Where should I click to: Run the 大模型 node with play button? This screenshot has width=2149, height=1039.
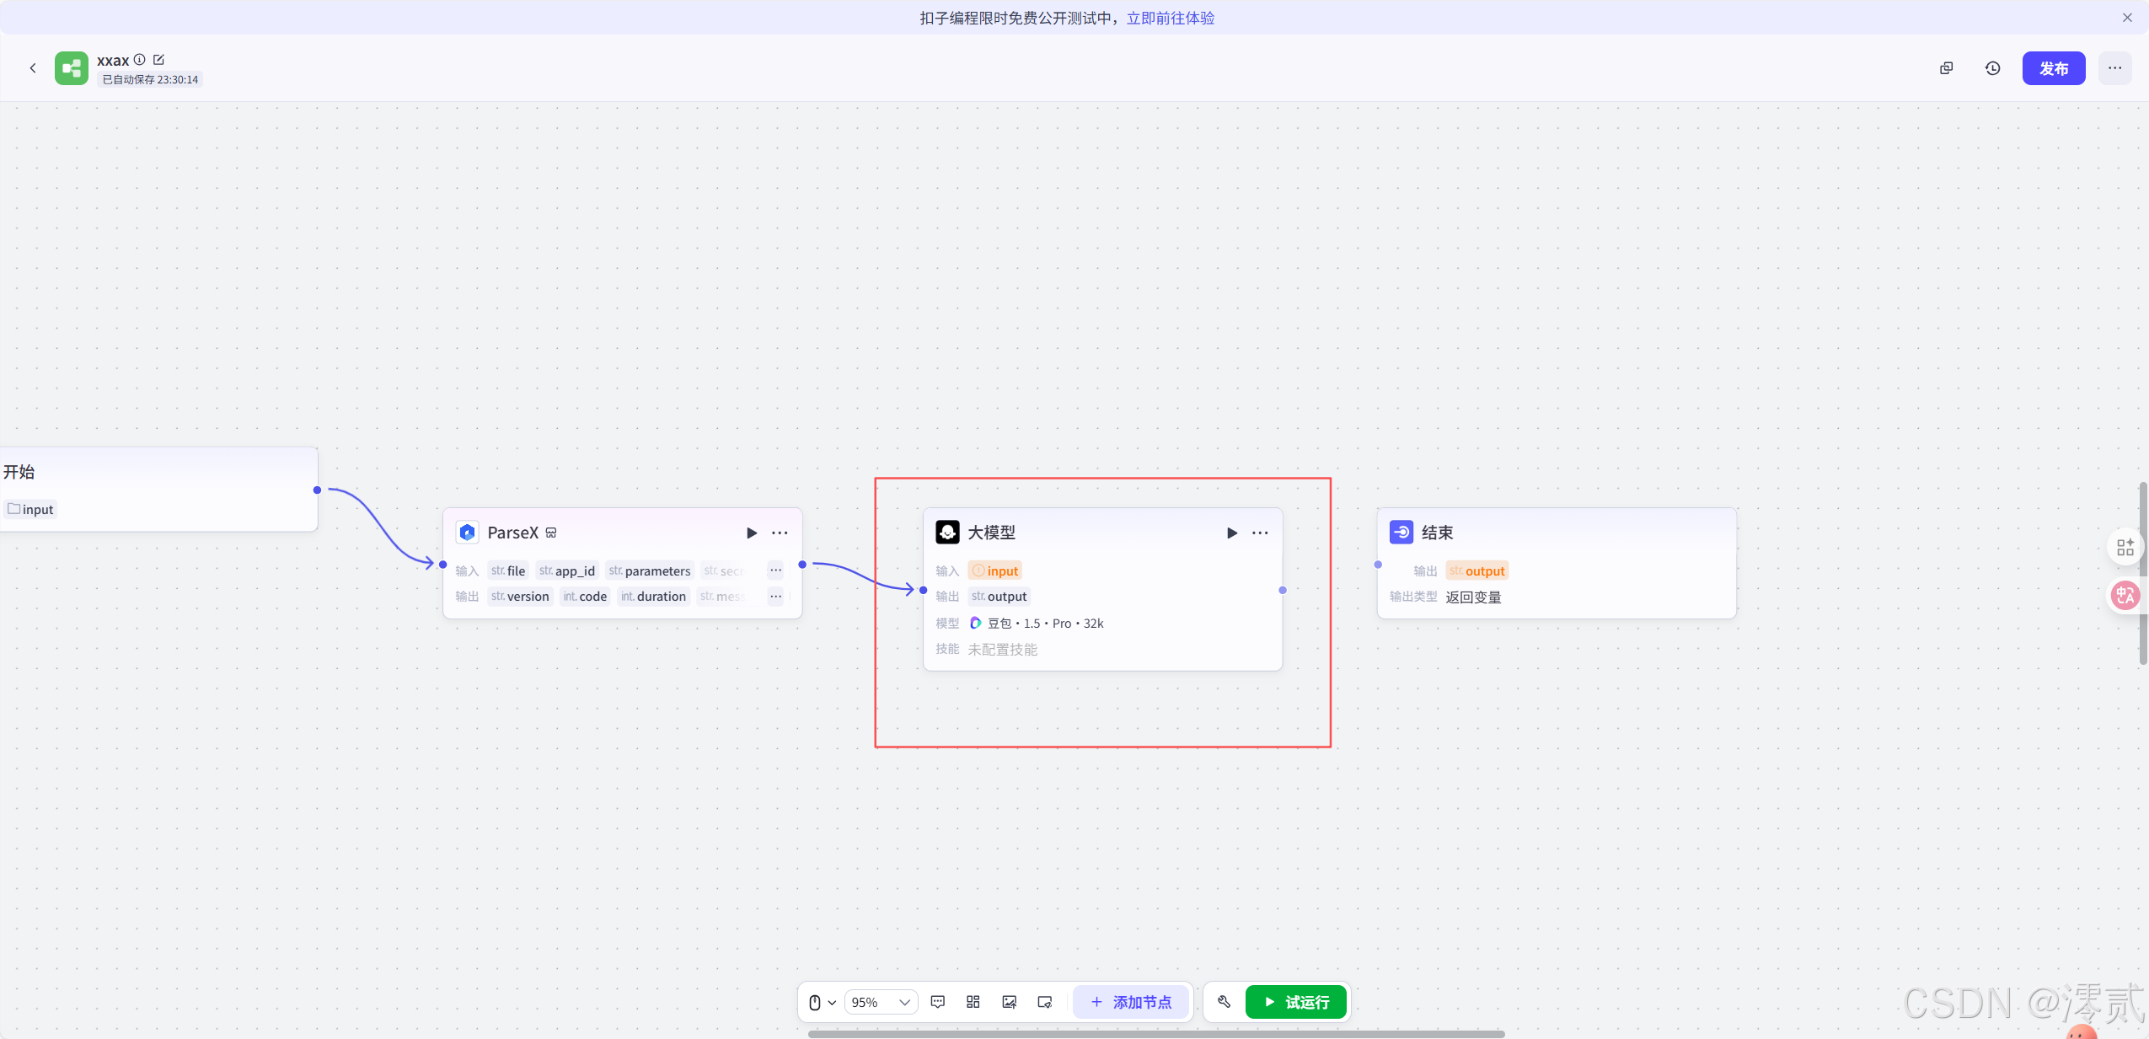pos(1231,533)
